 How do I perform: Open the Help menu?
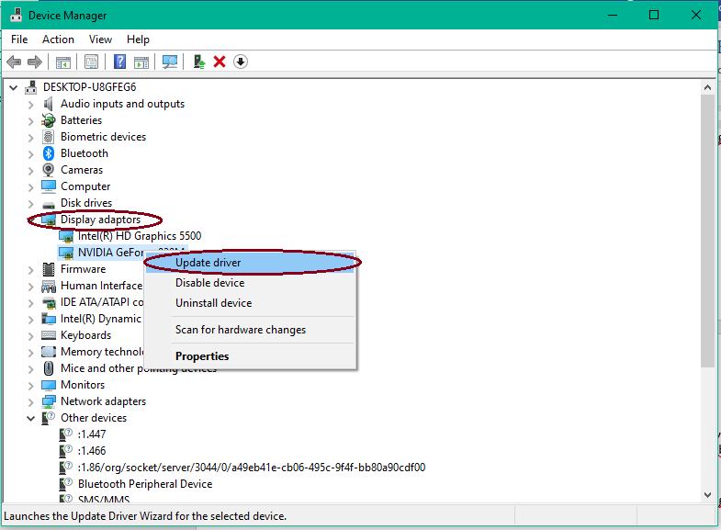pyautogui.click(x=138, y=39)
